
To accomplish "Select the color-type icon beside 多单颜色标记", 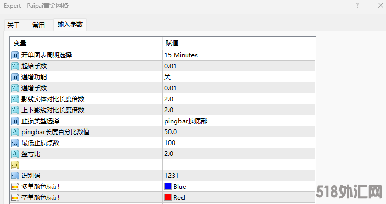I will (x=15, y=187).
